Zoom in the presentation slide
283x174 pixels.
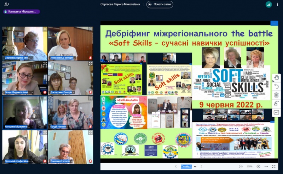(258, 167)
